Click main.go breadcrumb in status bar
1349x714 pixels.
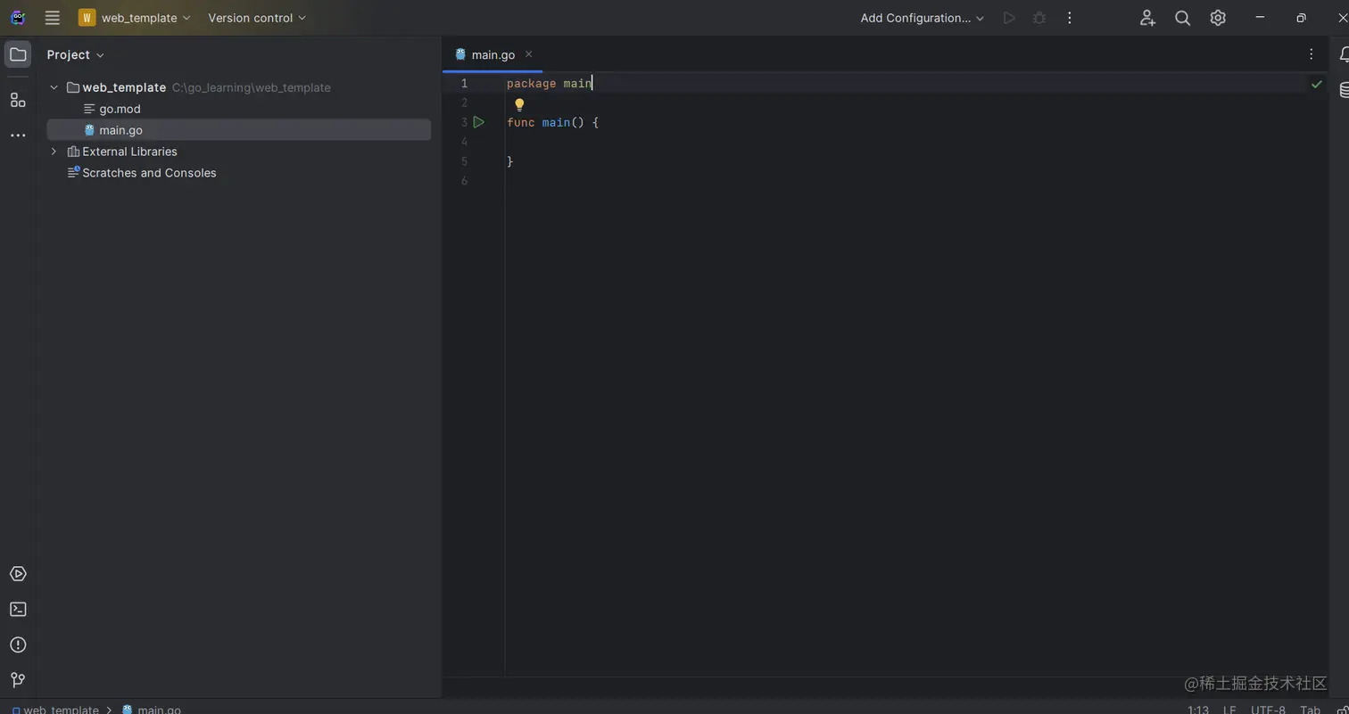point(151,710)
